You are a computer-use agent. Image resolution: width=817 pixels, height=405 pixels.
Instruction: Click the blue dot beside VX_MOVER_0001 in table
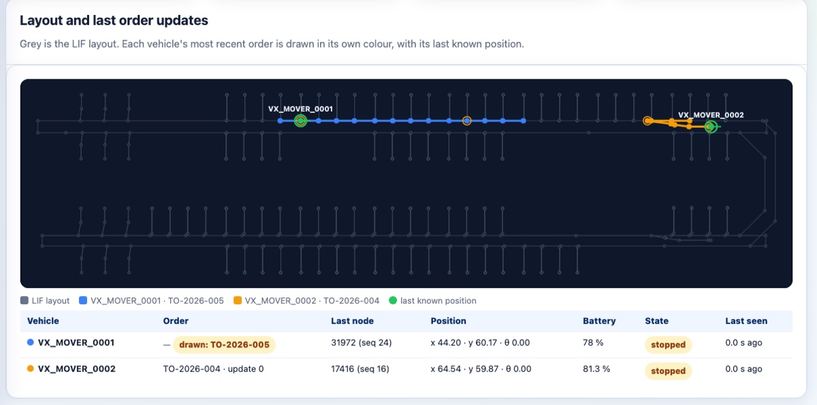pyautogui.click(x=31, y=342)
